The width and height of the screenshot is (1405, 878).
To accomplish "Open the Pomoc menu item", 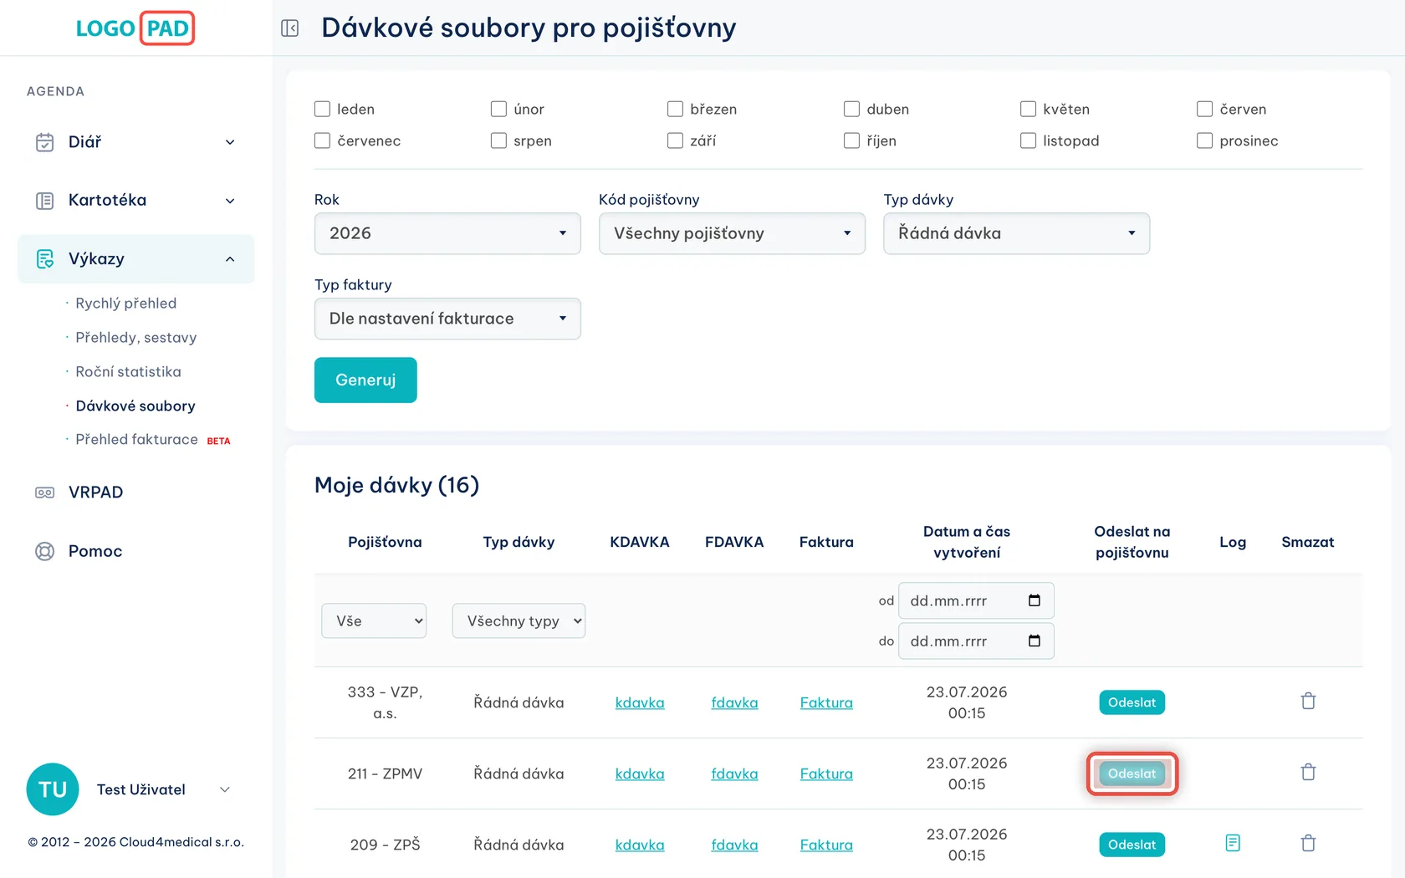I will tap(95, 551).
